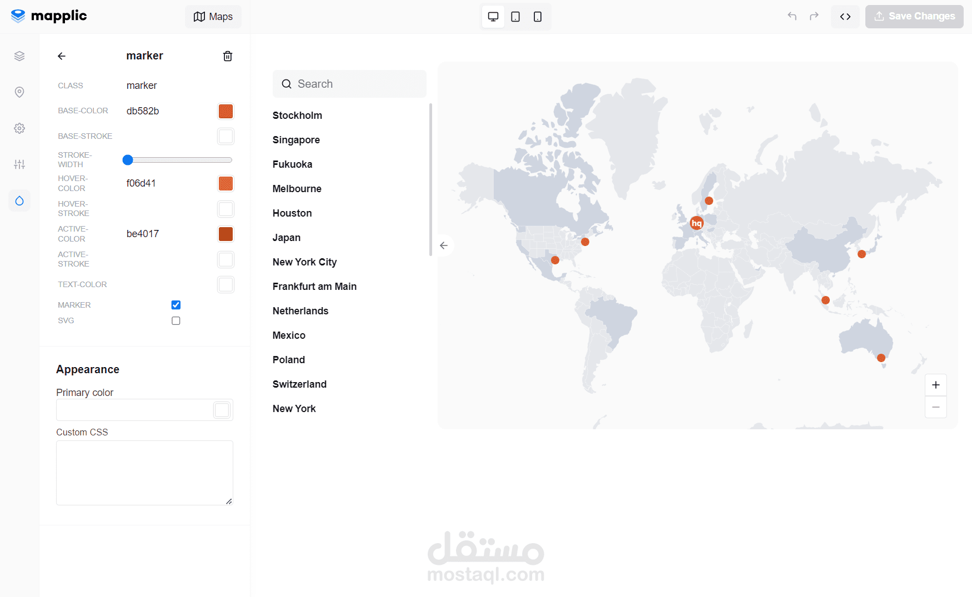Image resolution: width=972 pixels, height=597 pixels.
Task: Open the layers sidebar icon
Action: (19, 56)
